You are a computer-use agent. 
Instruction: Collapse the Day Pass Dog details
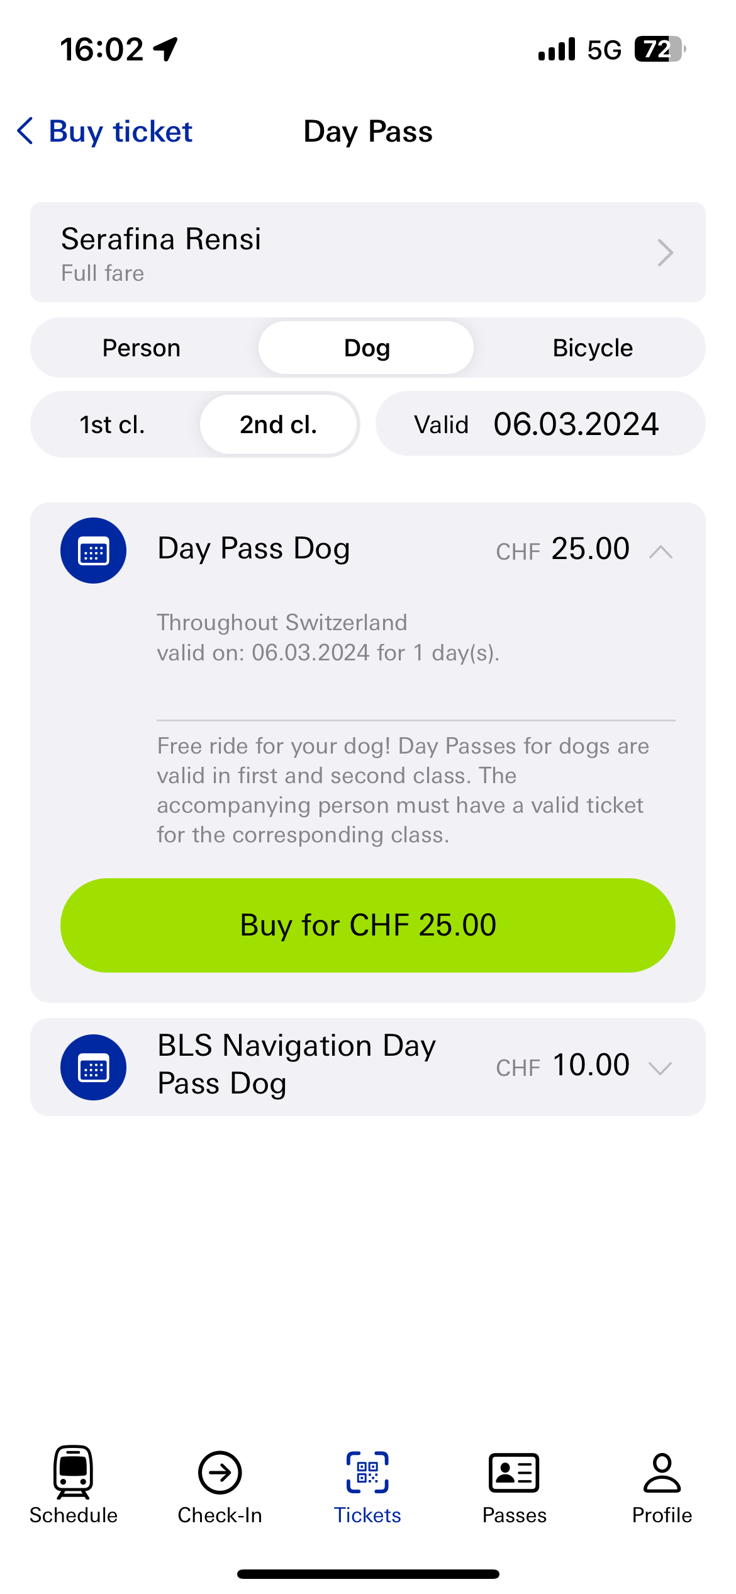click(661, 551)
